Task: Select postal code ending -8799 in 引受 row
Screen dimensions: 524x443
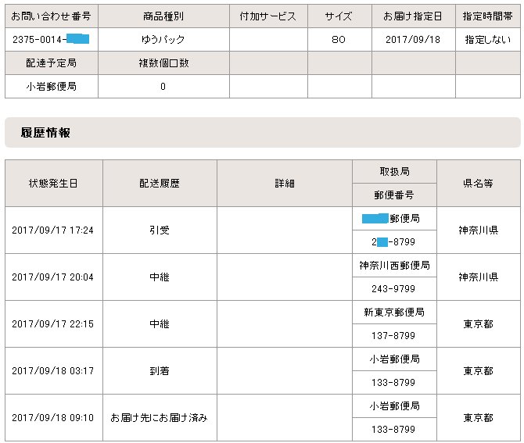Action: (x=394, y=241)
